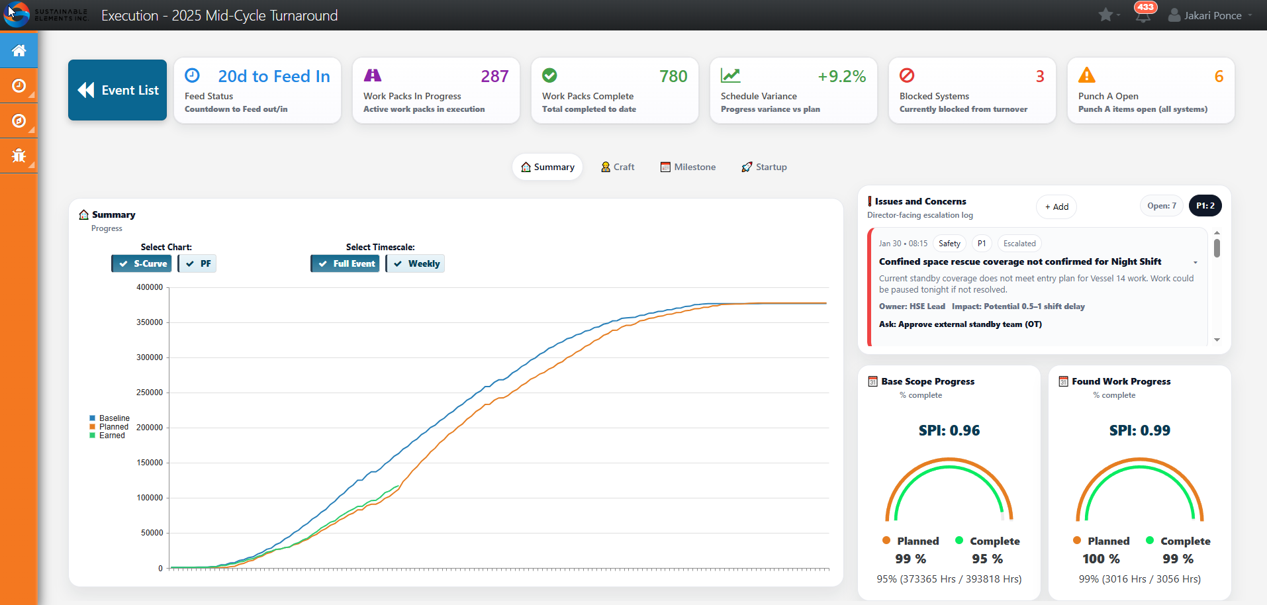Click the issues list scroll down arrow
The width and height of the screenshot is (1267, 605).
(x=1217, y=340)
